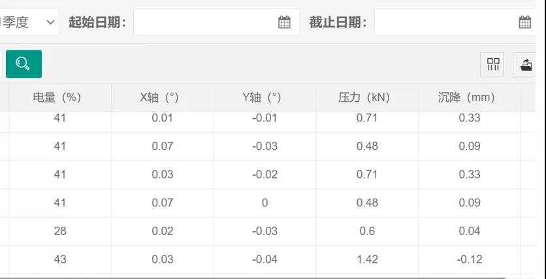Select the Y轴 cell showing 0

pos(265,203)
